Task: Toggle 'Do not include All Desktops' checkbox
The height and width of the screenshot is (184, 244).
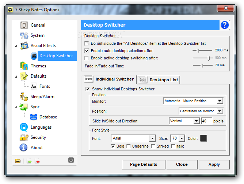Action: [87, 43]
